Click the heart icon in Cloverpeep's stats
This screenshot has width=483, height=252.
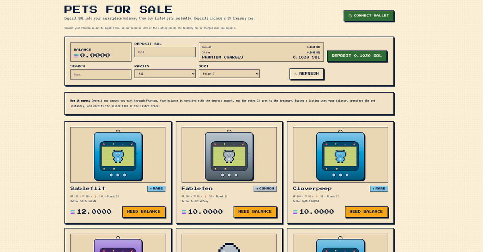306,197
